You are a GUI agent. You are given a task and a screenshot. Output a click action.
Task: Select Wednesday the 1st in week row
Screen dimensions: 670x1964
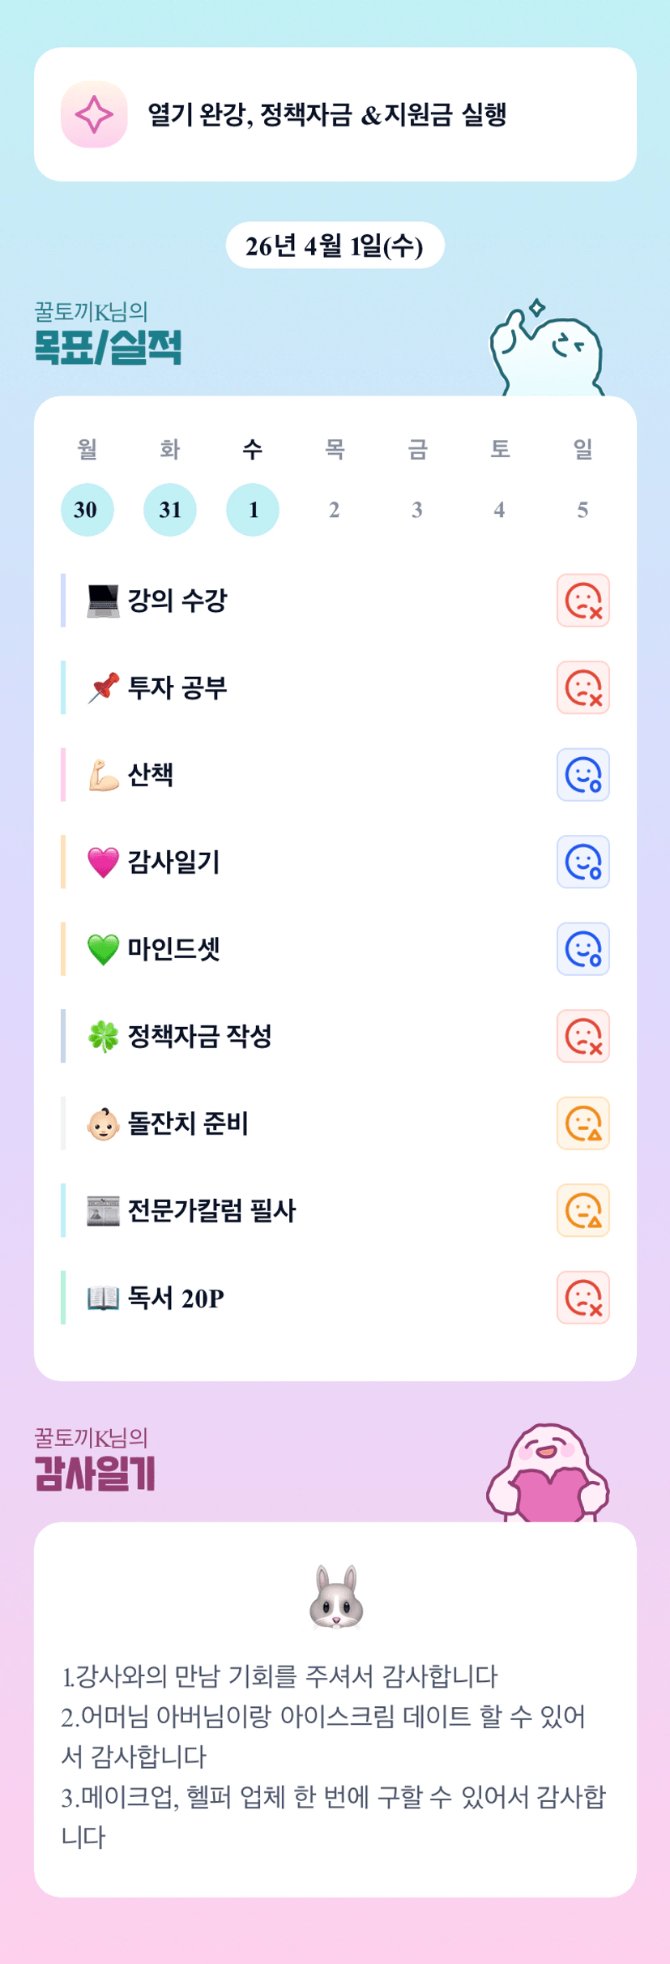pos(252,510)
